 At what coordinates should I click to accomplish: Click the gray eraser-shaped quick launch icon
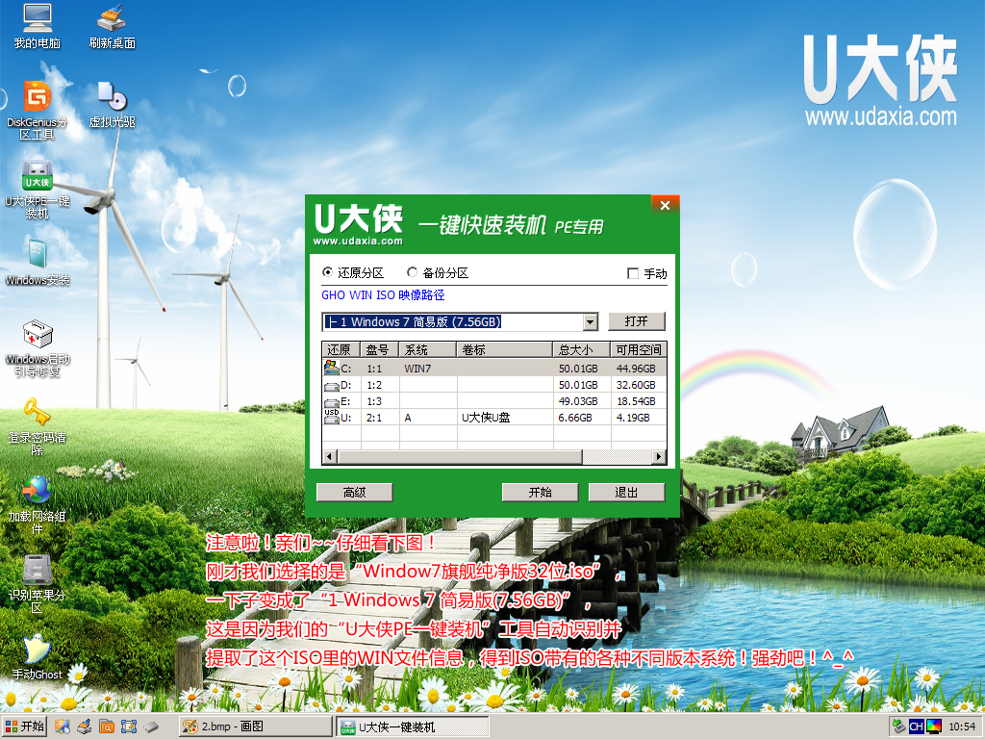[151, 727]
